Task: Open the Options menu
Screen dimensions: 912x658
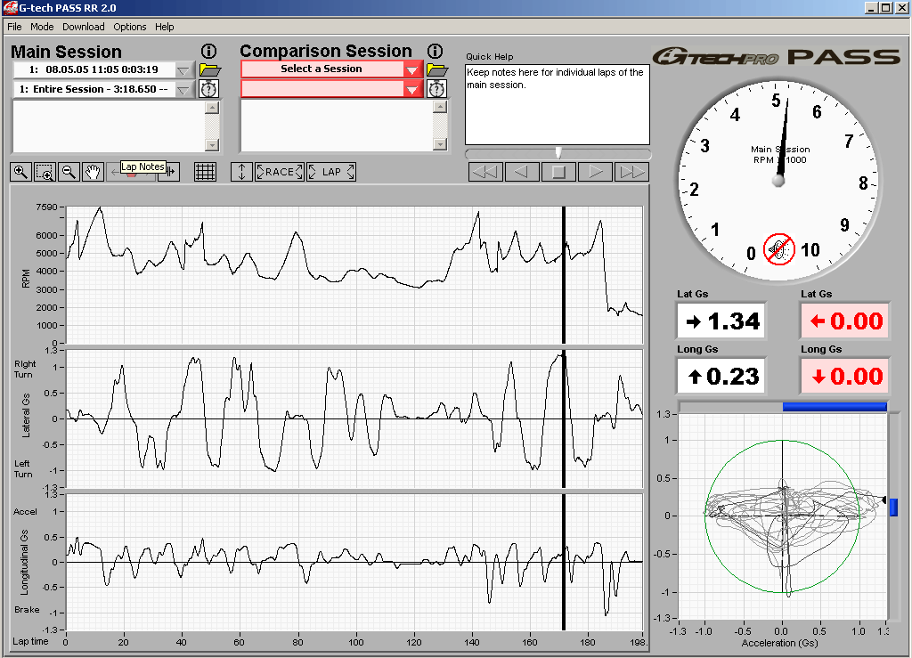Action: point(129,27)
